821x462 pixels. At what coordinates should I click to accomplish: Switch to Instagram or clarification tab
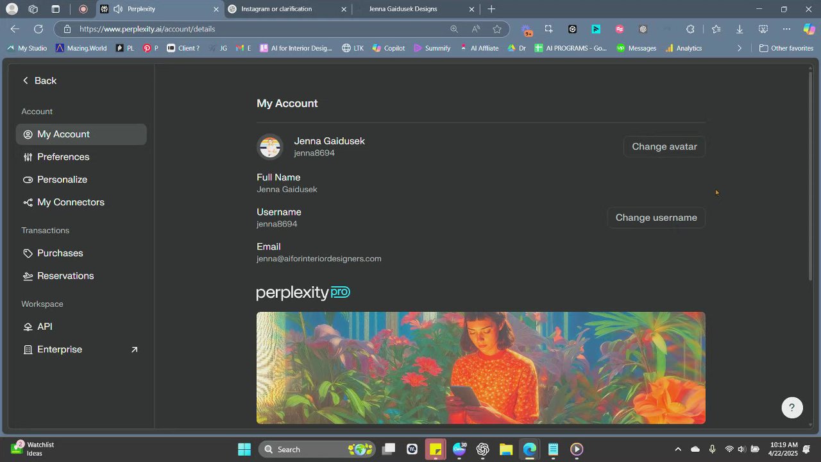285,9
